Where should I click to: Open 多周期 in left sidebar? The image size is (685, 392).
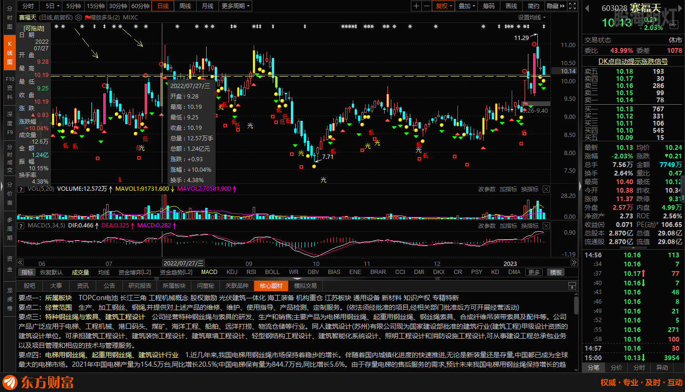tap(10, 228)
